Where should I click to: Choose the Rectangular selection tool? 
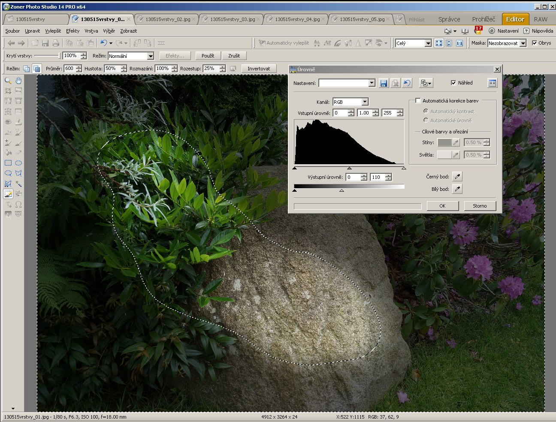coord(8,163)
